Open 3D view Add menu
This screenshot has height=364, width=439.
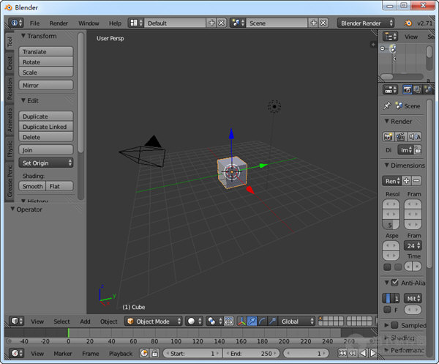pos(85,322)
